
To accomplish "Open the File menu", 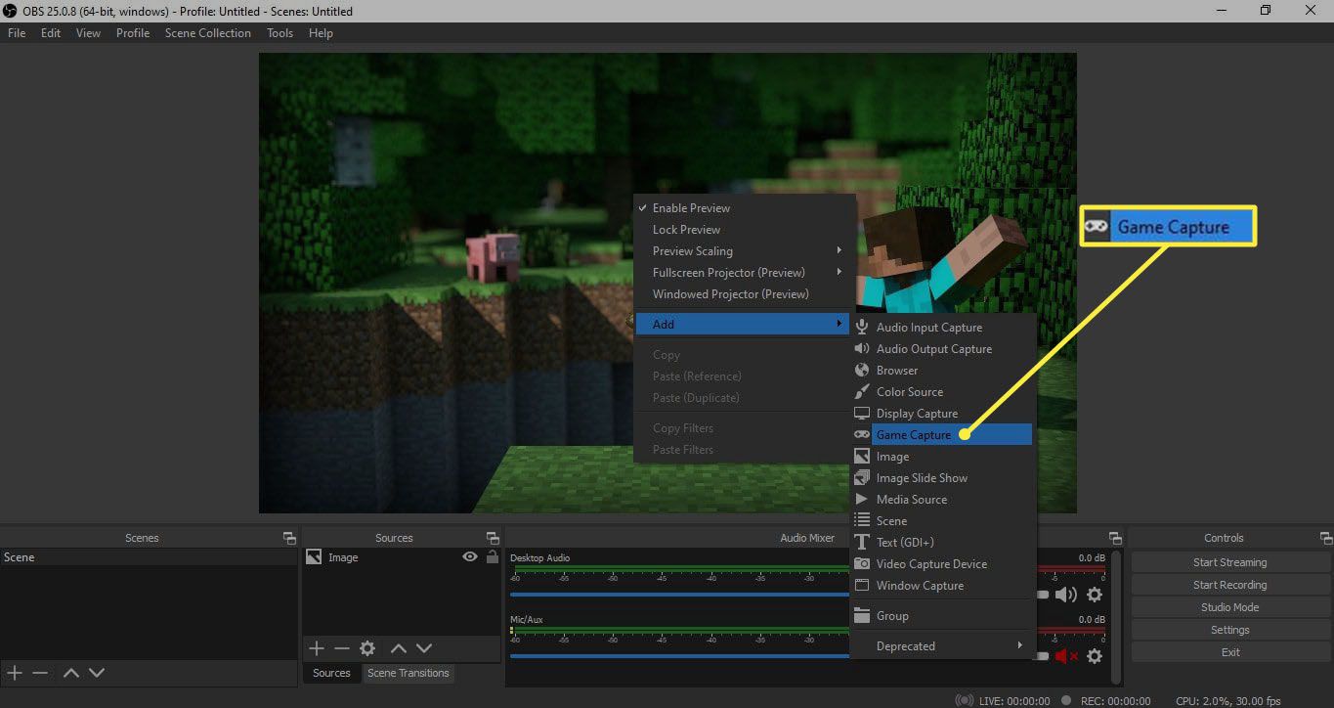I will coord(17,32).
